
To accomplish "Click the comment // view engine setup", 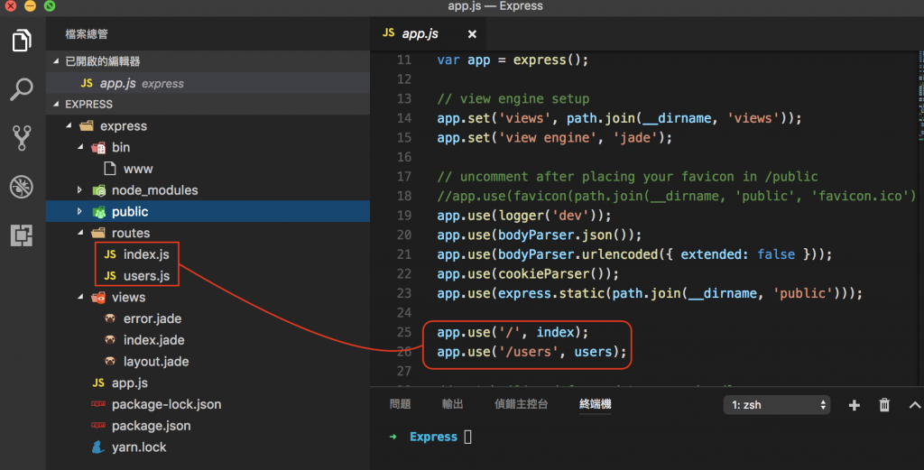I will coord(513,98).
